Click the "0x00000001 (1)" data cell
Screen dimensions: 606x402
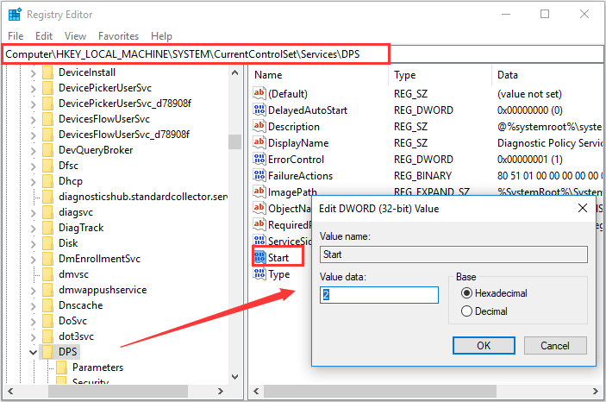click(530, 160)
